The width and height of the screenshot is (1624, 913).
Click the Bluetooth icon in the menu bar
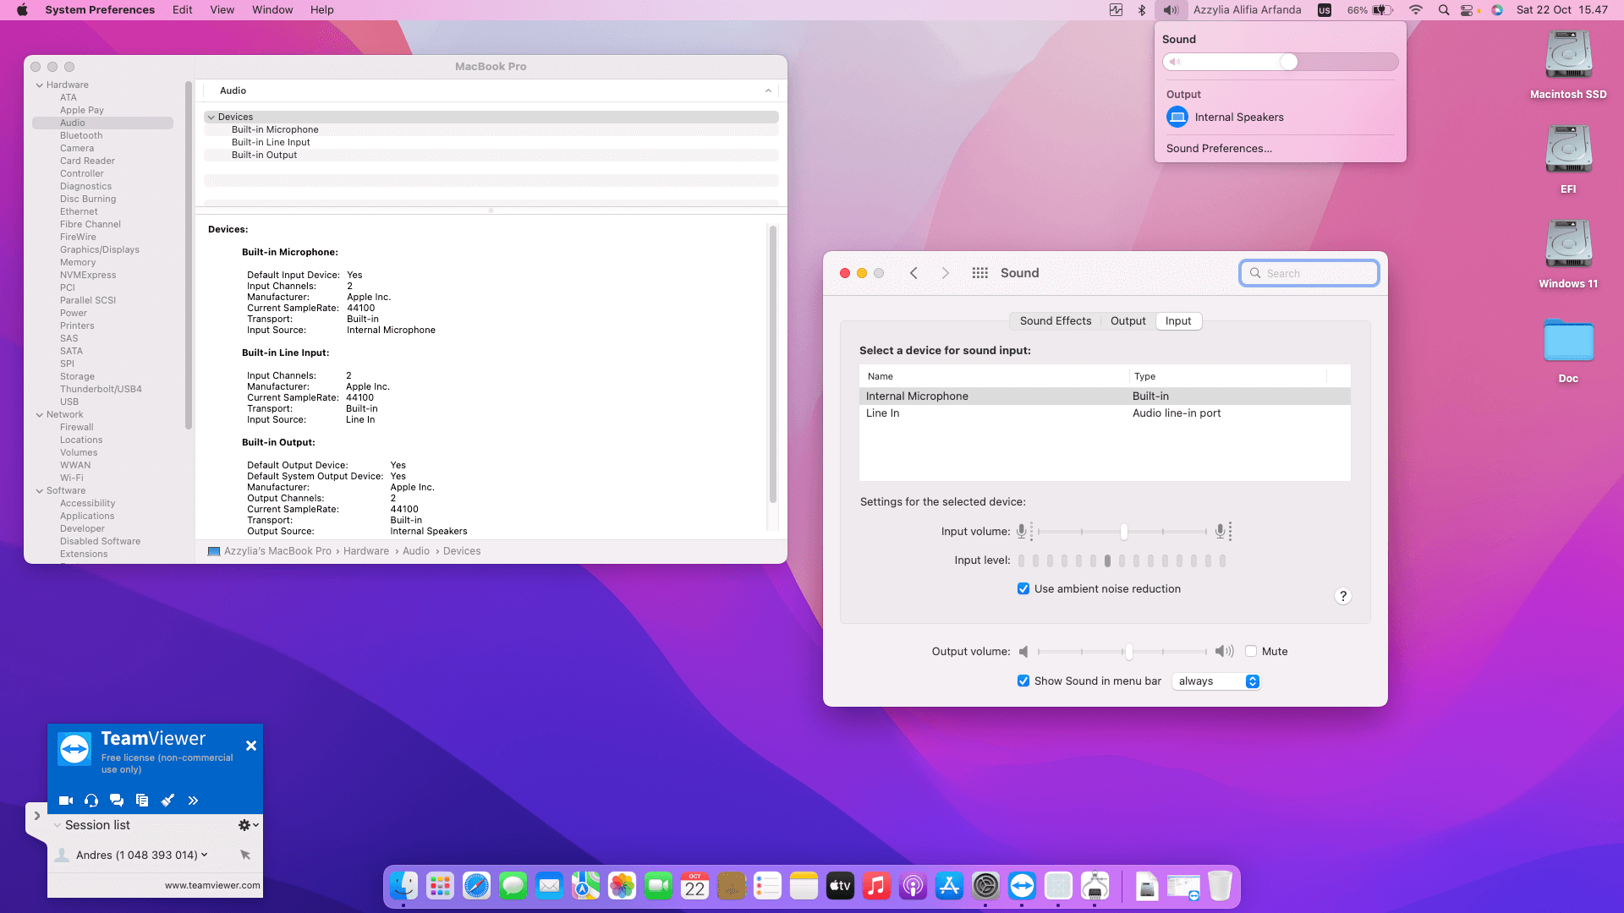(1141, 10)
